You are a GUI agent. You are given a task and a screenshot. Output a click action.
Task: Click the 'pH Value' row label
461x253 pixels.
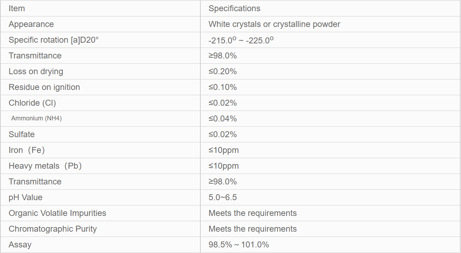click(x=26, y=197)
